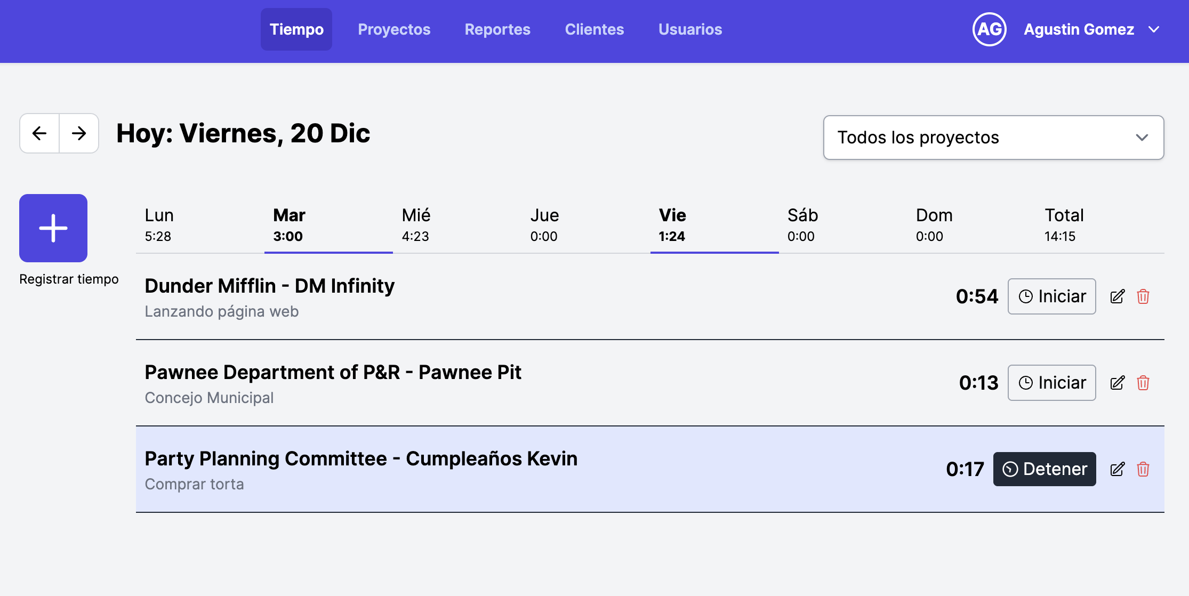Open the Reportes section

(x=497, y=29)
